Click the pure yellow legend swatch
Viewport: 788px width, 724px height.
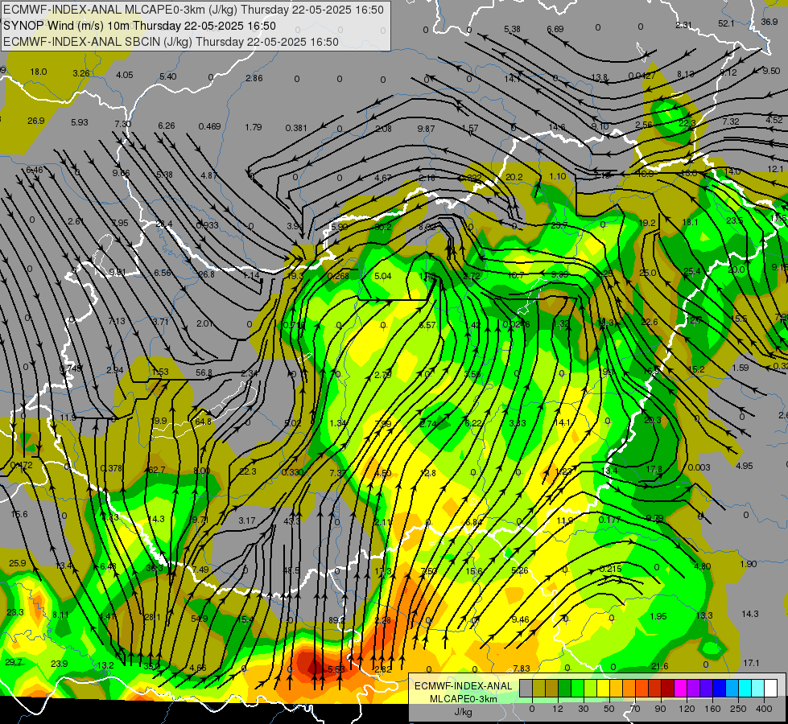603,688
